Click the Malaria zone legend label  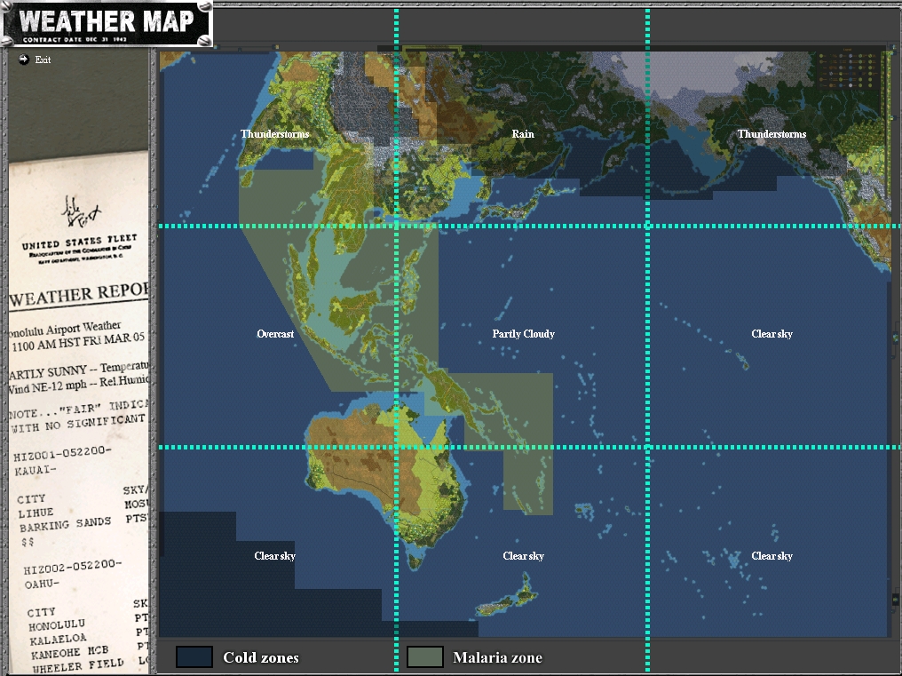pos(497,657)
